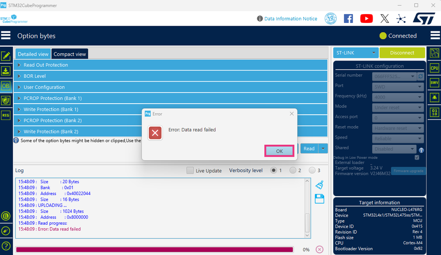Toggle Debug in Low Power mode checkbox
Viewport: 441px width, 255px height.
pos(417,157)
